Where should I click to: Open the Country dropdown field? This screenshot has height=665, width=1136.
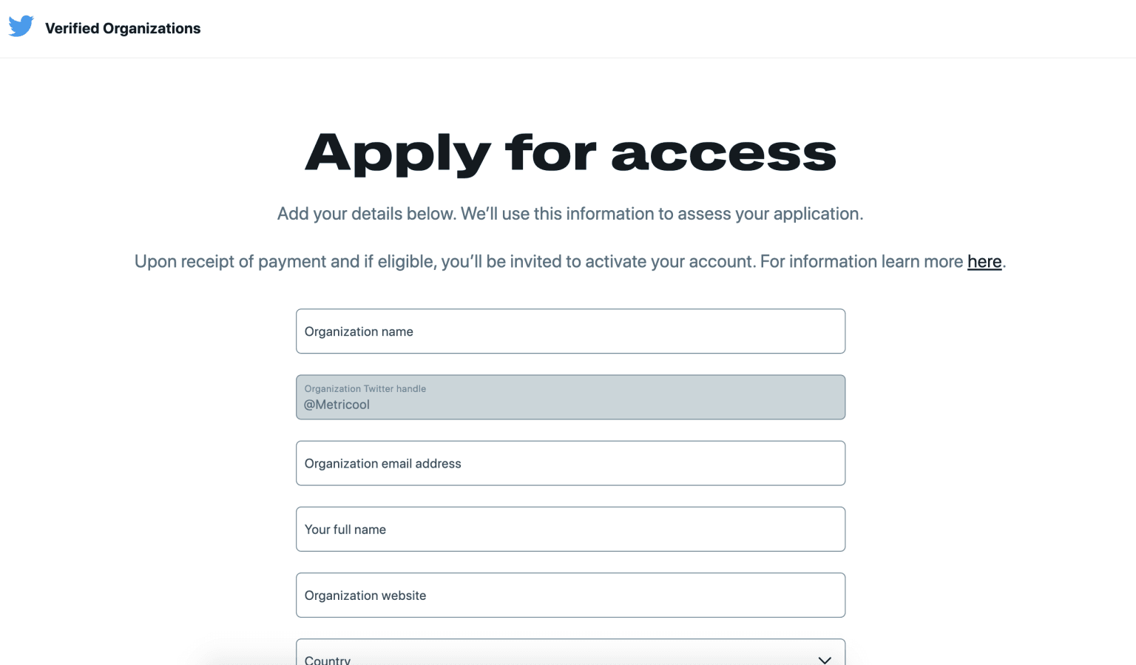coord(569,654)
